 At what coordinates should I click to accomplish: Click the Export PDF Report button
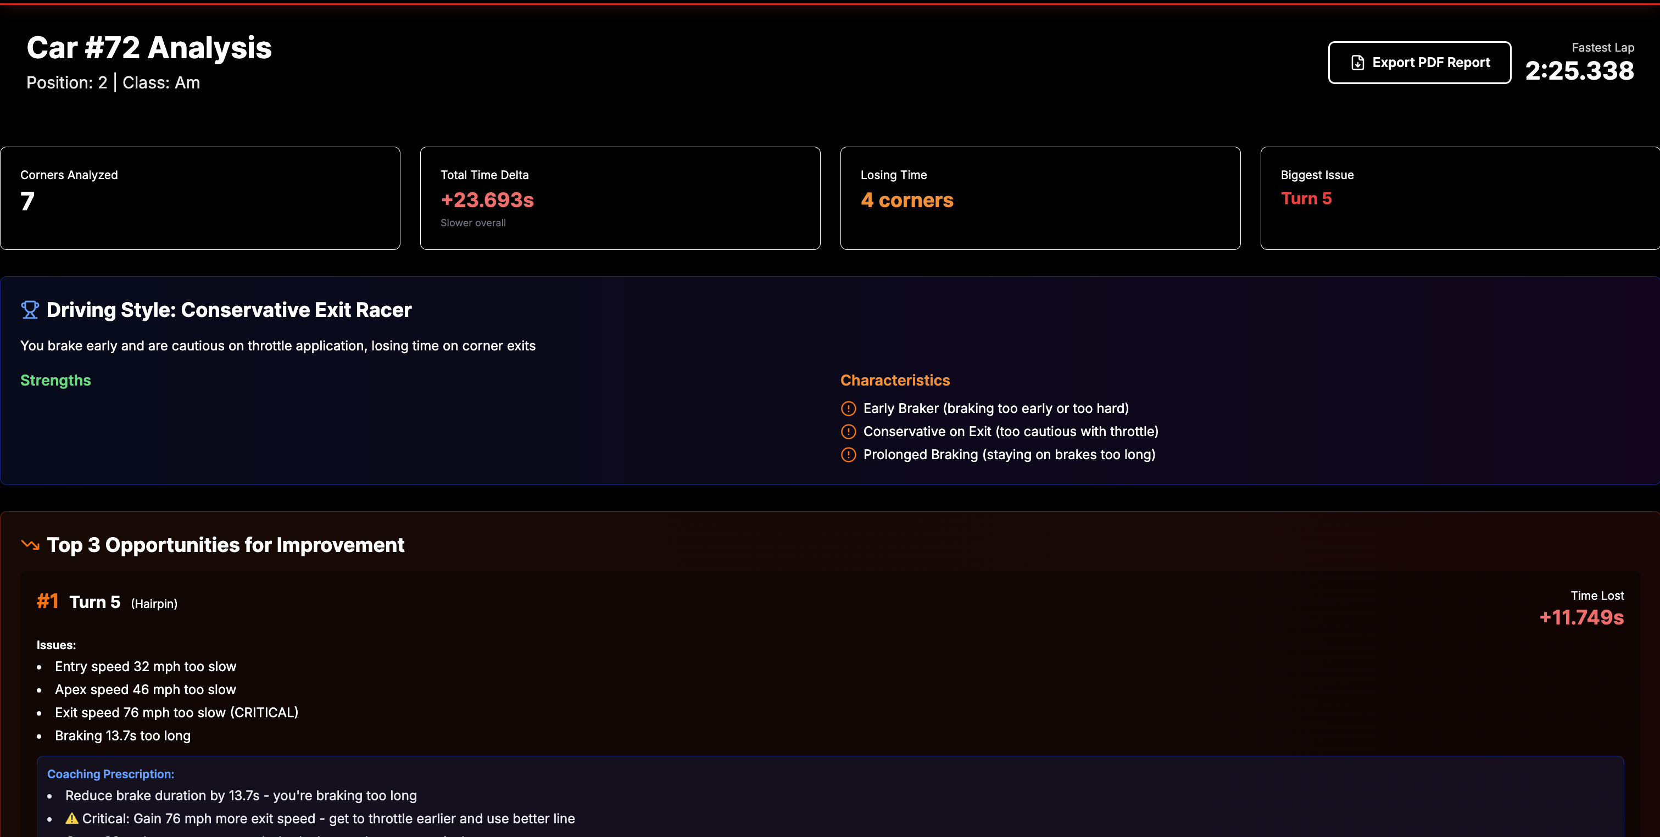coord(1419,63)
